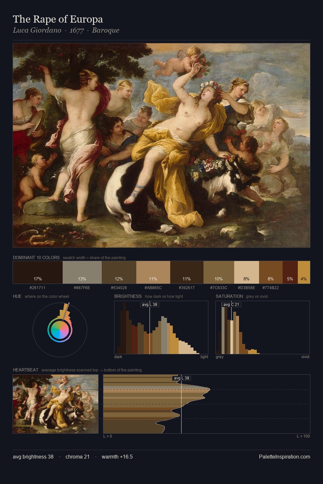Click 'swatch width = share of the painting' caption
The height and width of the screenshot is (484, 323).
94,258
